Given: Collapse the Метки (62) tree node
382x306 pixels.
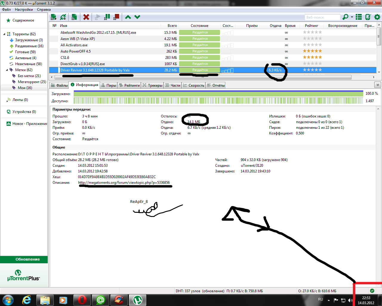Looking at the screenshot, I should pyautogui.click(x=7, y=70).
